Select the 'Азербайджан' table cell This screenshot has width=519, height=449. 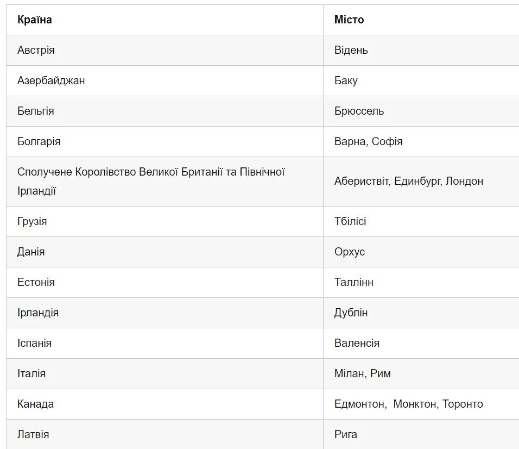[x=51, y=80]
